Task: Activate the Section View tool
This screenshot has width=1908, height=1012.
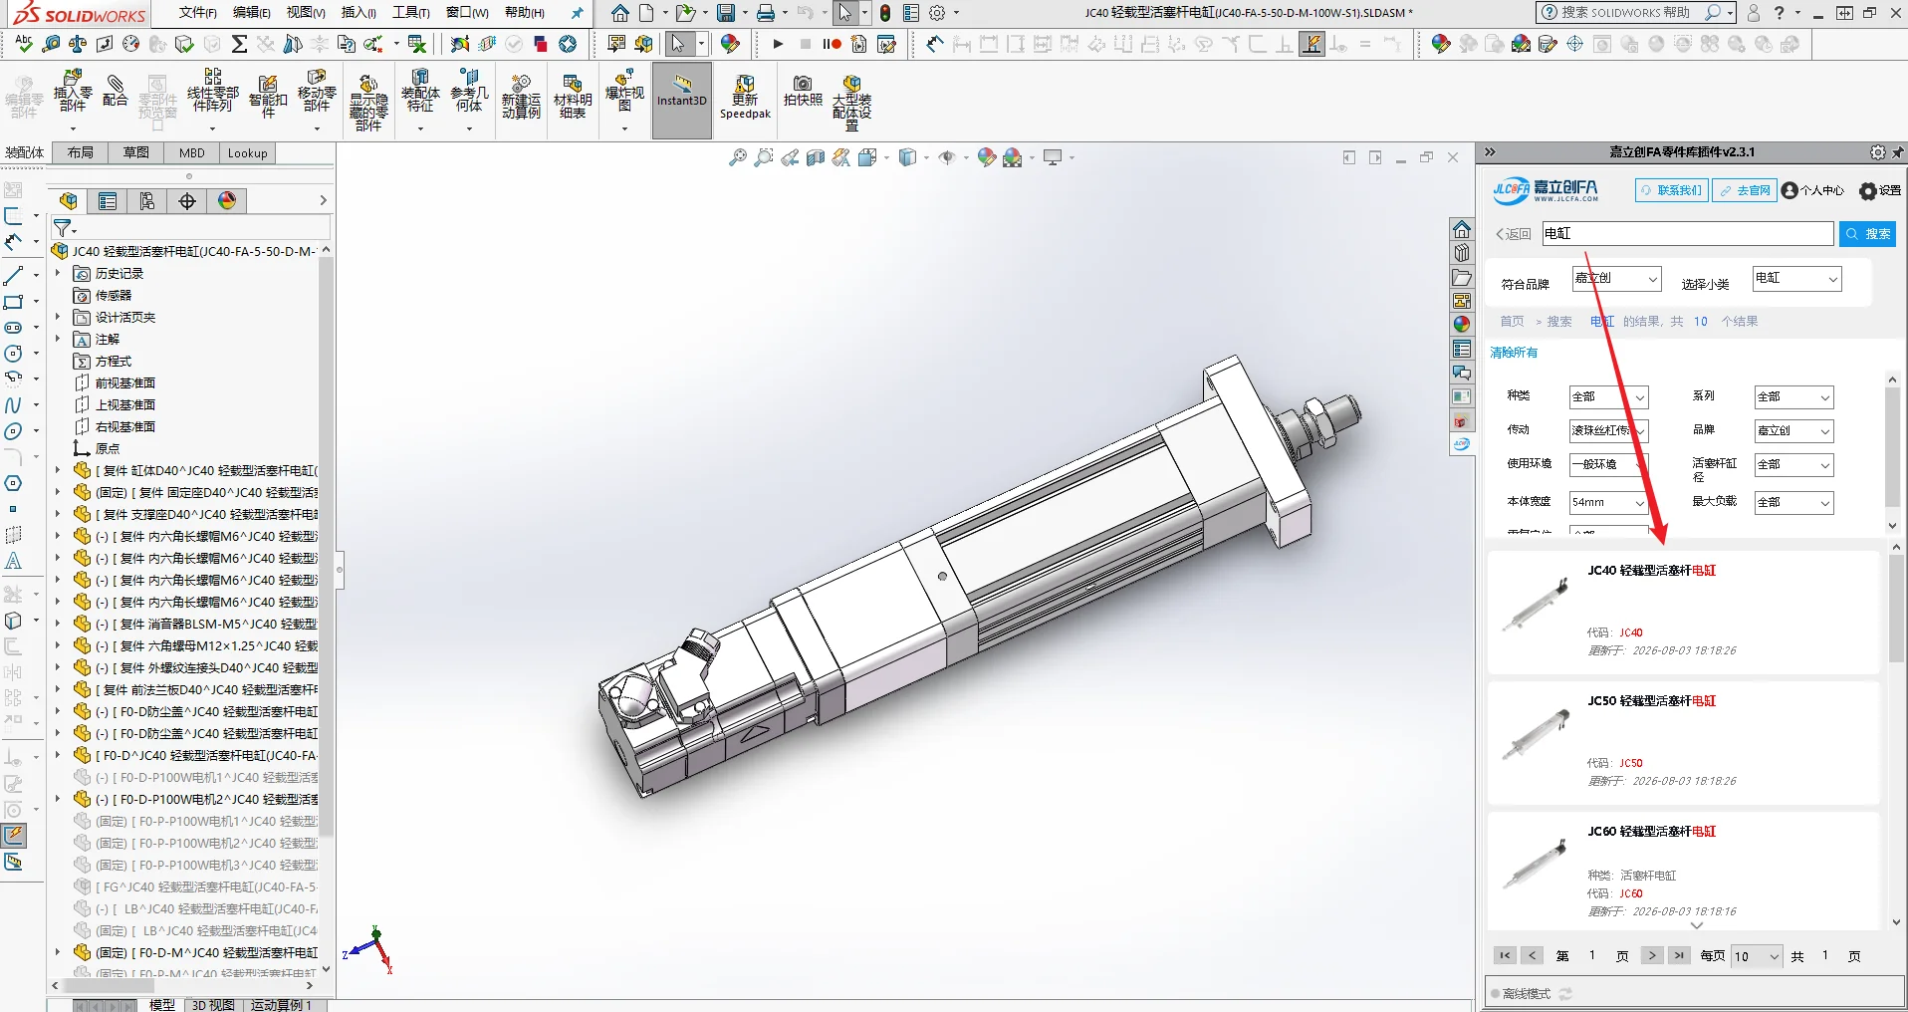Action: pos(816,157)
